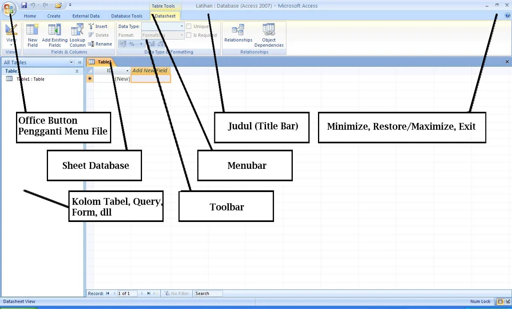Image resolution: width=512 pixels, height=309 pixels.
Task: Click Increase Decimals icon
Action: (152, 44)
